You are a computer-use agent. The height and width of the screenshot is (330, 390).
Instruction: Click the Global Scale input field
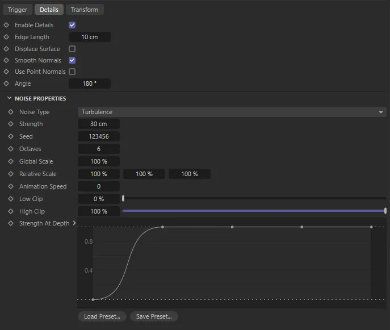98,161
